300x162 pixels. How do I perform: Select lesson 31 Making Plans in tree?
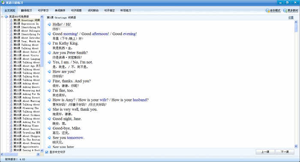[26, 126]
